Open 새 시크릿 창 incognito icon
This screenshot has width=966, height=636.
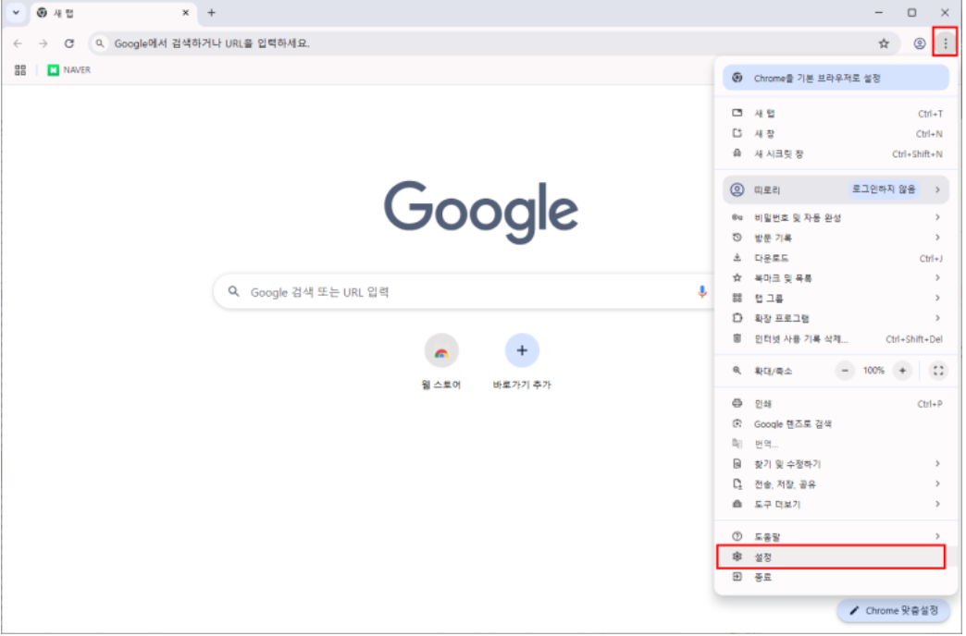point(737,153)
